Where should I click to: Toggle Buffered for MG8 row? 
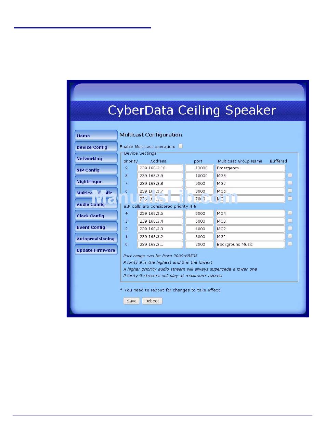pyautogui.click(x=290, y=175)
